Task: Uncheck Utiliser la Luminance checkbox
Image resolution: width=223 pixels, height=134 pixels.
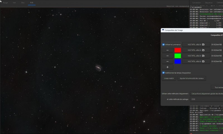Action: tap(164, 45)
